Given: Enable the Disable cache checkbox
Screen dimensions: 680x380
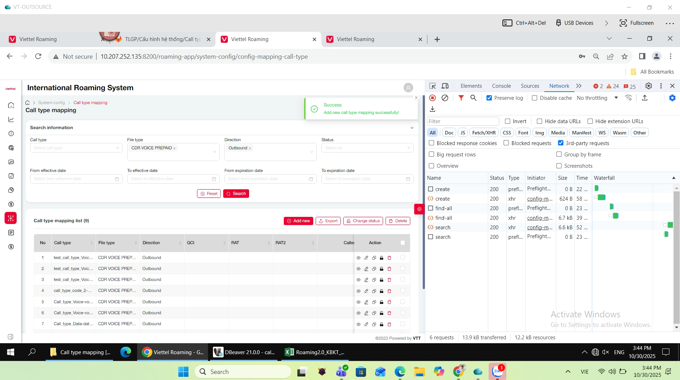Looking at the screenshot, I should point(534,98).
